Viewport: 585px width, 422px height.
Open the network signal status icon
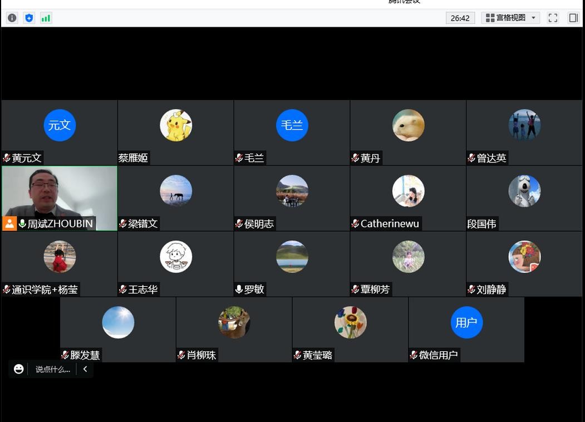pyautogui.click(x=46, y=18)
